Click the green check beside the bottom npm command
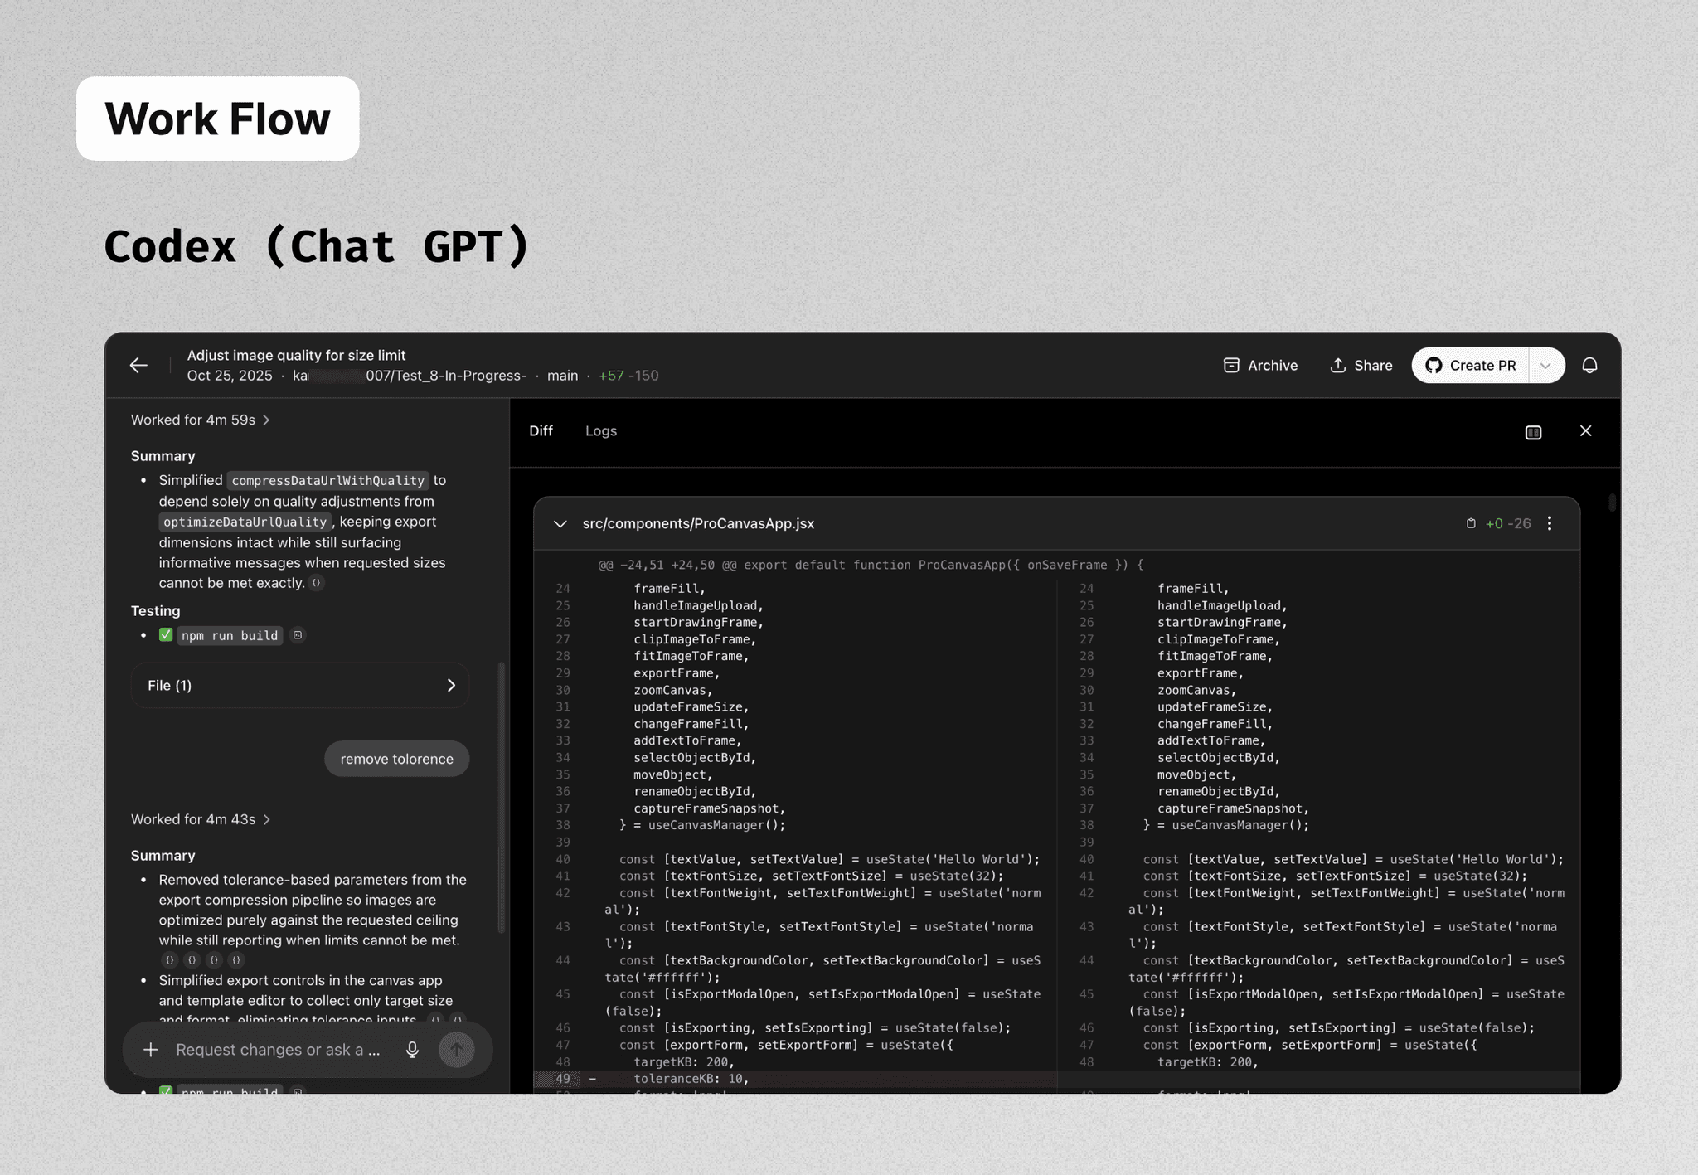 166,1092
